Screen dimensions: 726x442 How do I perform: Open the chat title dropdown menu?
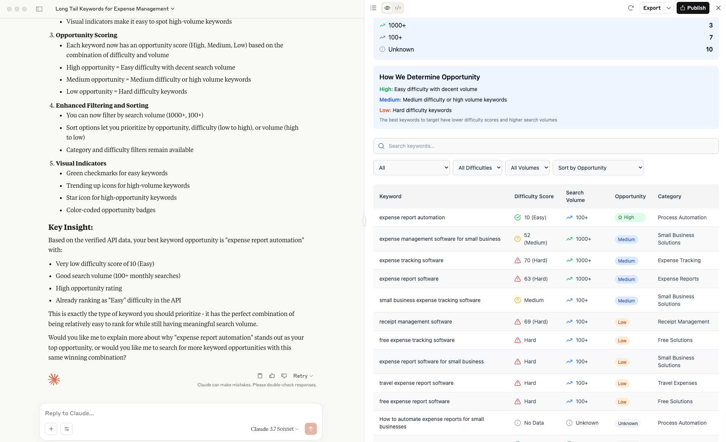(115, 9)
